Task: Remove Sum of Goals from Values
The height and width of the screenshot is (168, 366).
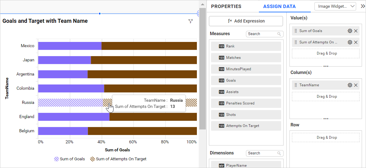Action: [356, 31]
